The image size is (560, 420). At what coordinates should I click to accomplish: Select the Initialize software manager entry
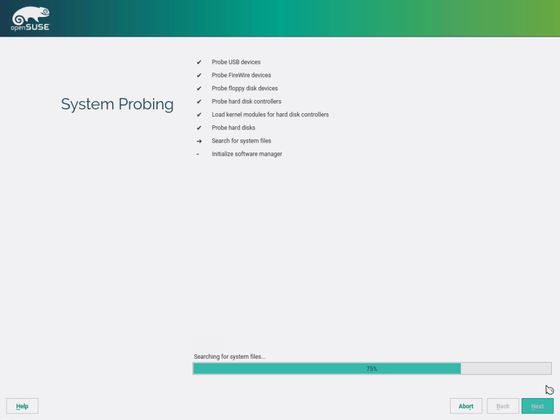pyautogui.click(x=247, y=154)
